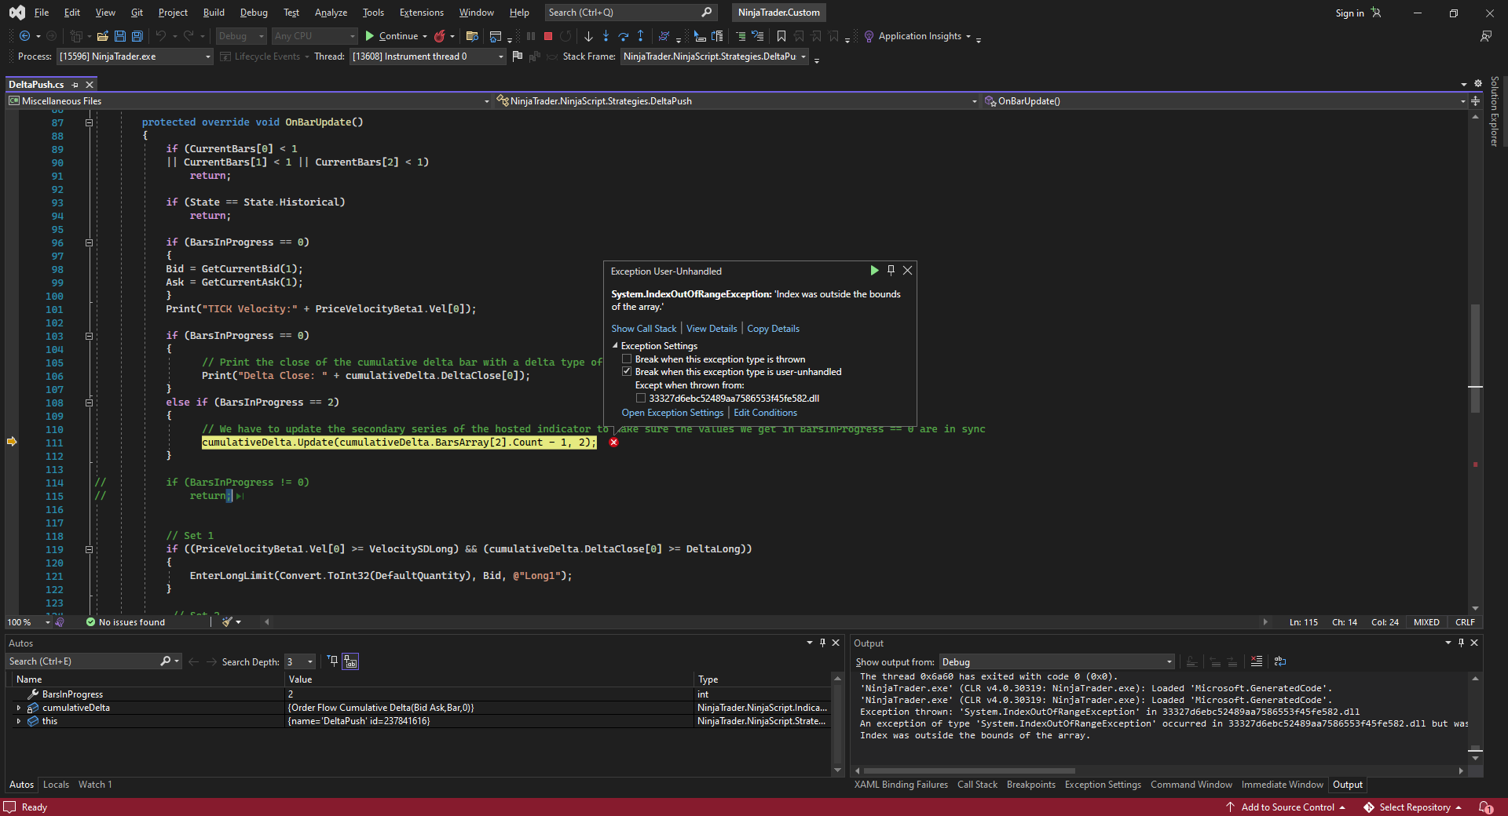
Task: Expand the cumulativeDelta variable row
Action: (18, 708)
